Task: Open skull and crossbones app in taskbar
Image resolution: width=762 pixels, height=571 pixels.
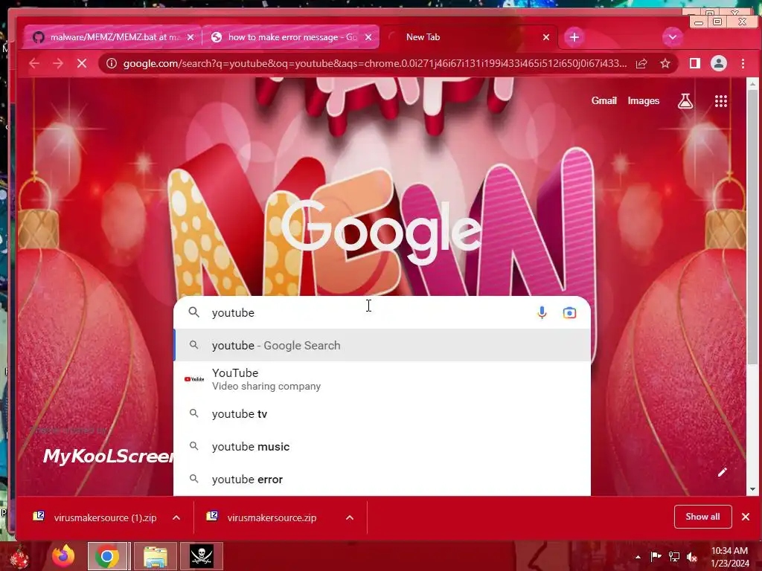Action: pos(202,556)
